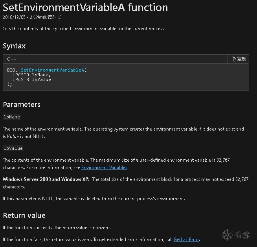This screenshot has height=247, width=257.
Task: Click the LPCSTR lpName line in code
Action: click(31, 75)
